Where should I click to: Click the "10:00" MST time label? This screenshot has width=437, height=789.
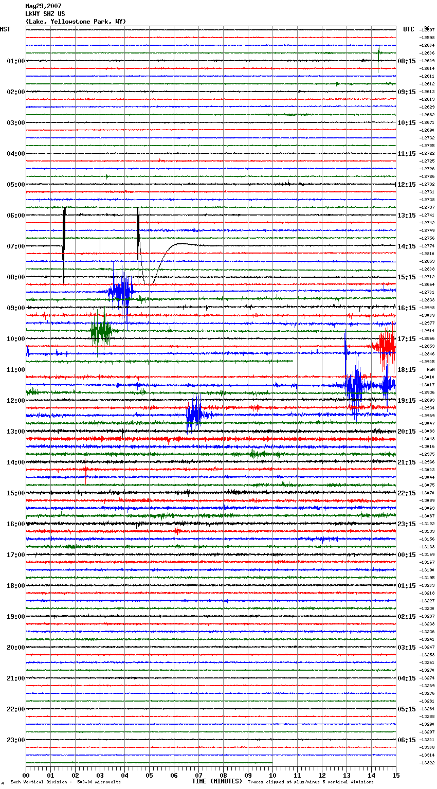[x=16, y=339]
